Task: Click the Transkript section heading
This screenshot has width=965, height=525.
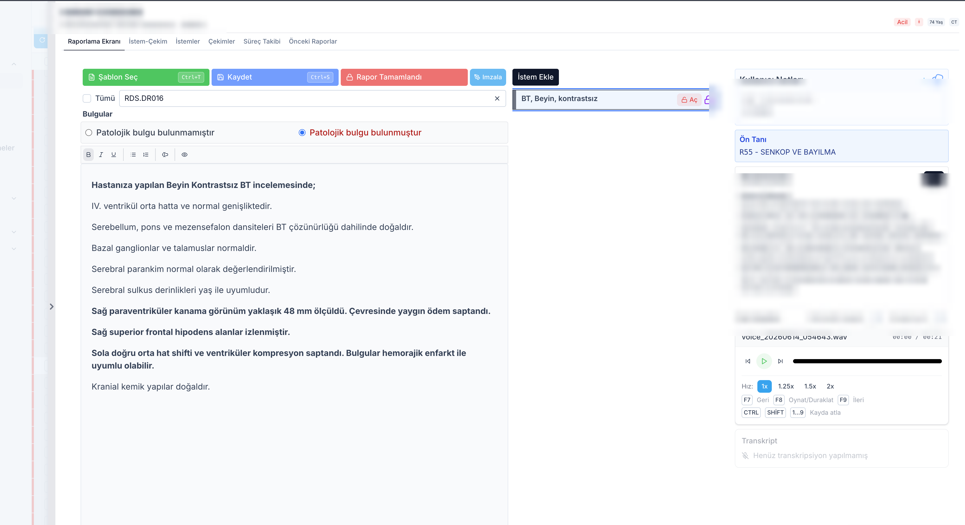Action: click(x=759, y=441)
